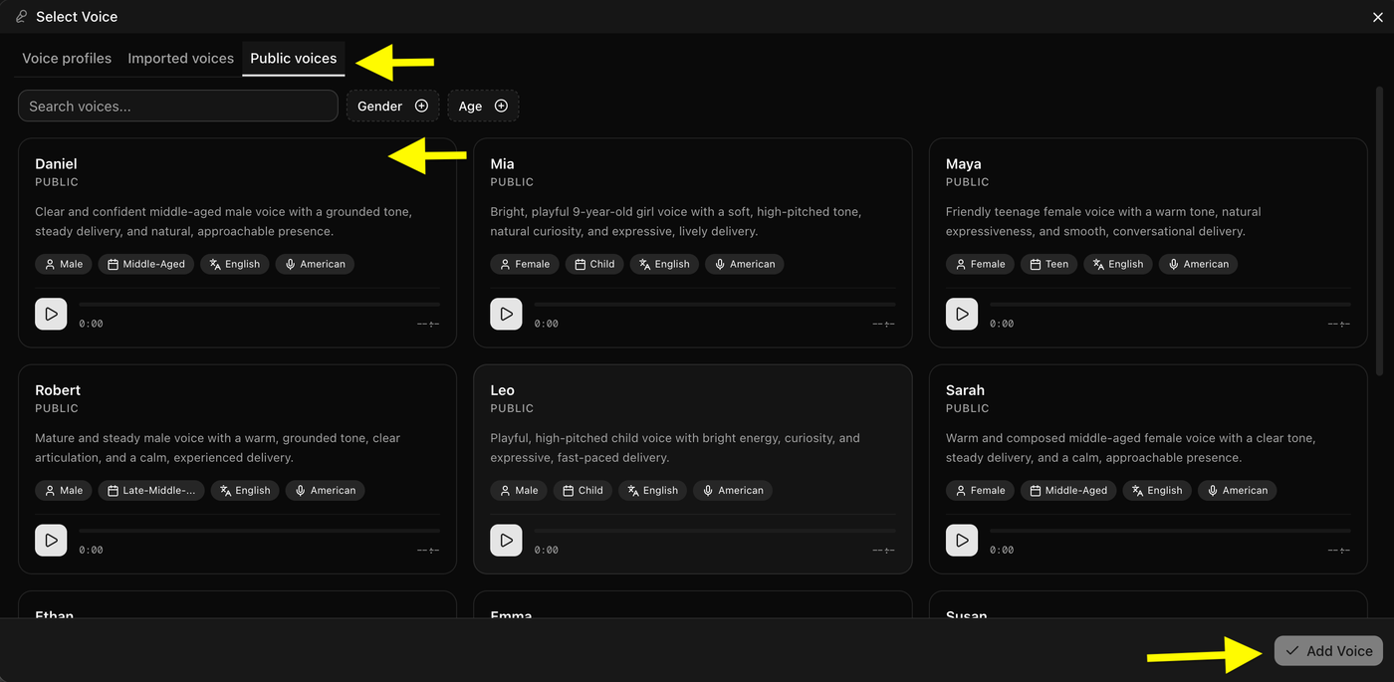The width and height of the screenshot is (1394, 682).
Task: Click Robert's Male gender tag
Action: pos(64,490)
